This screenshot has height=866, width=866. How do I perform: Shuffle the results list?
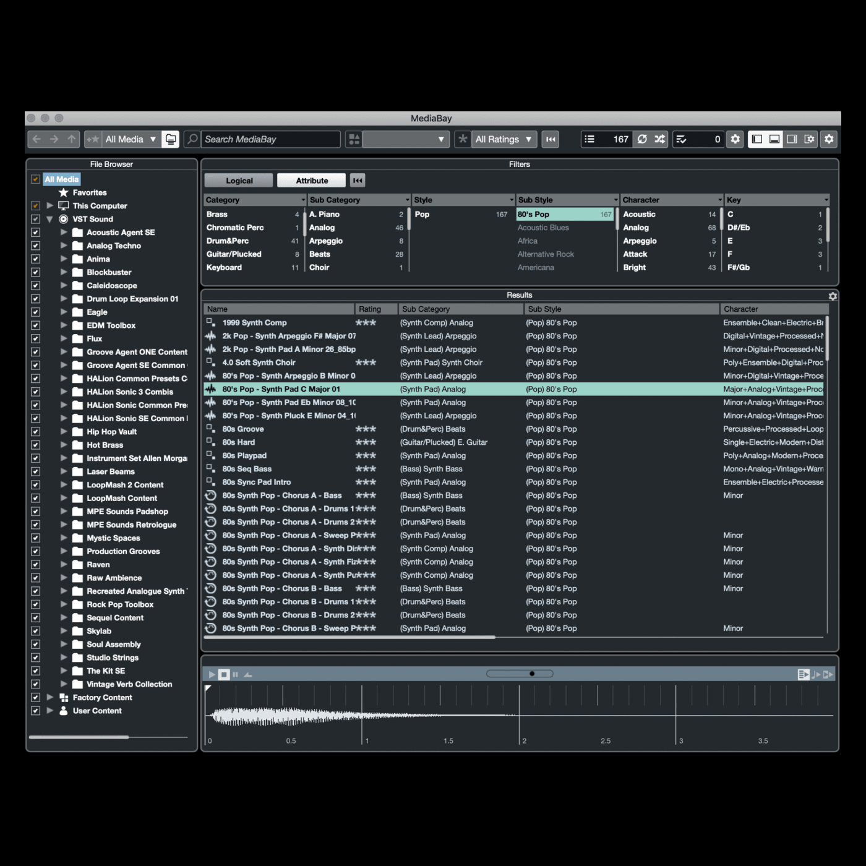tap(659, 139)
